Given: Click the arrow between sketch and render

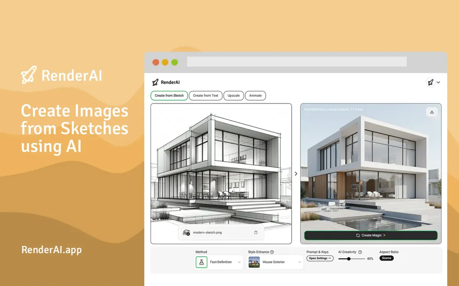Looking at the screenshot, I should coord(296,174).
